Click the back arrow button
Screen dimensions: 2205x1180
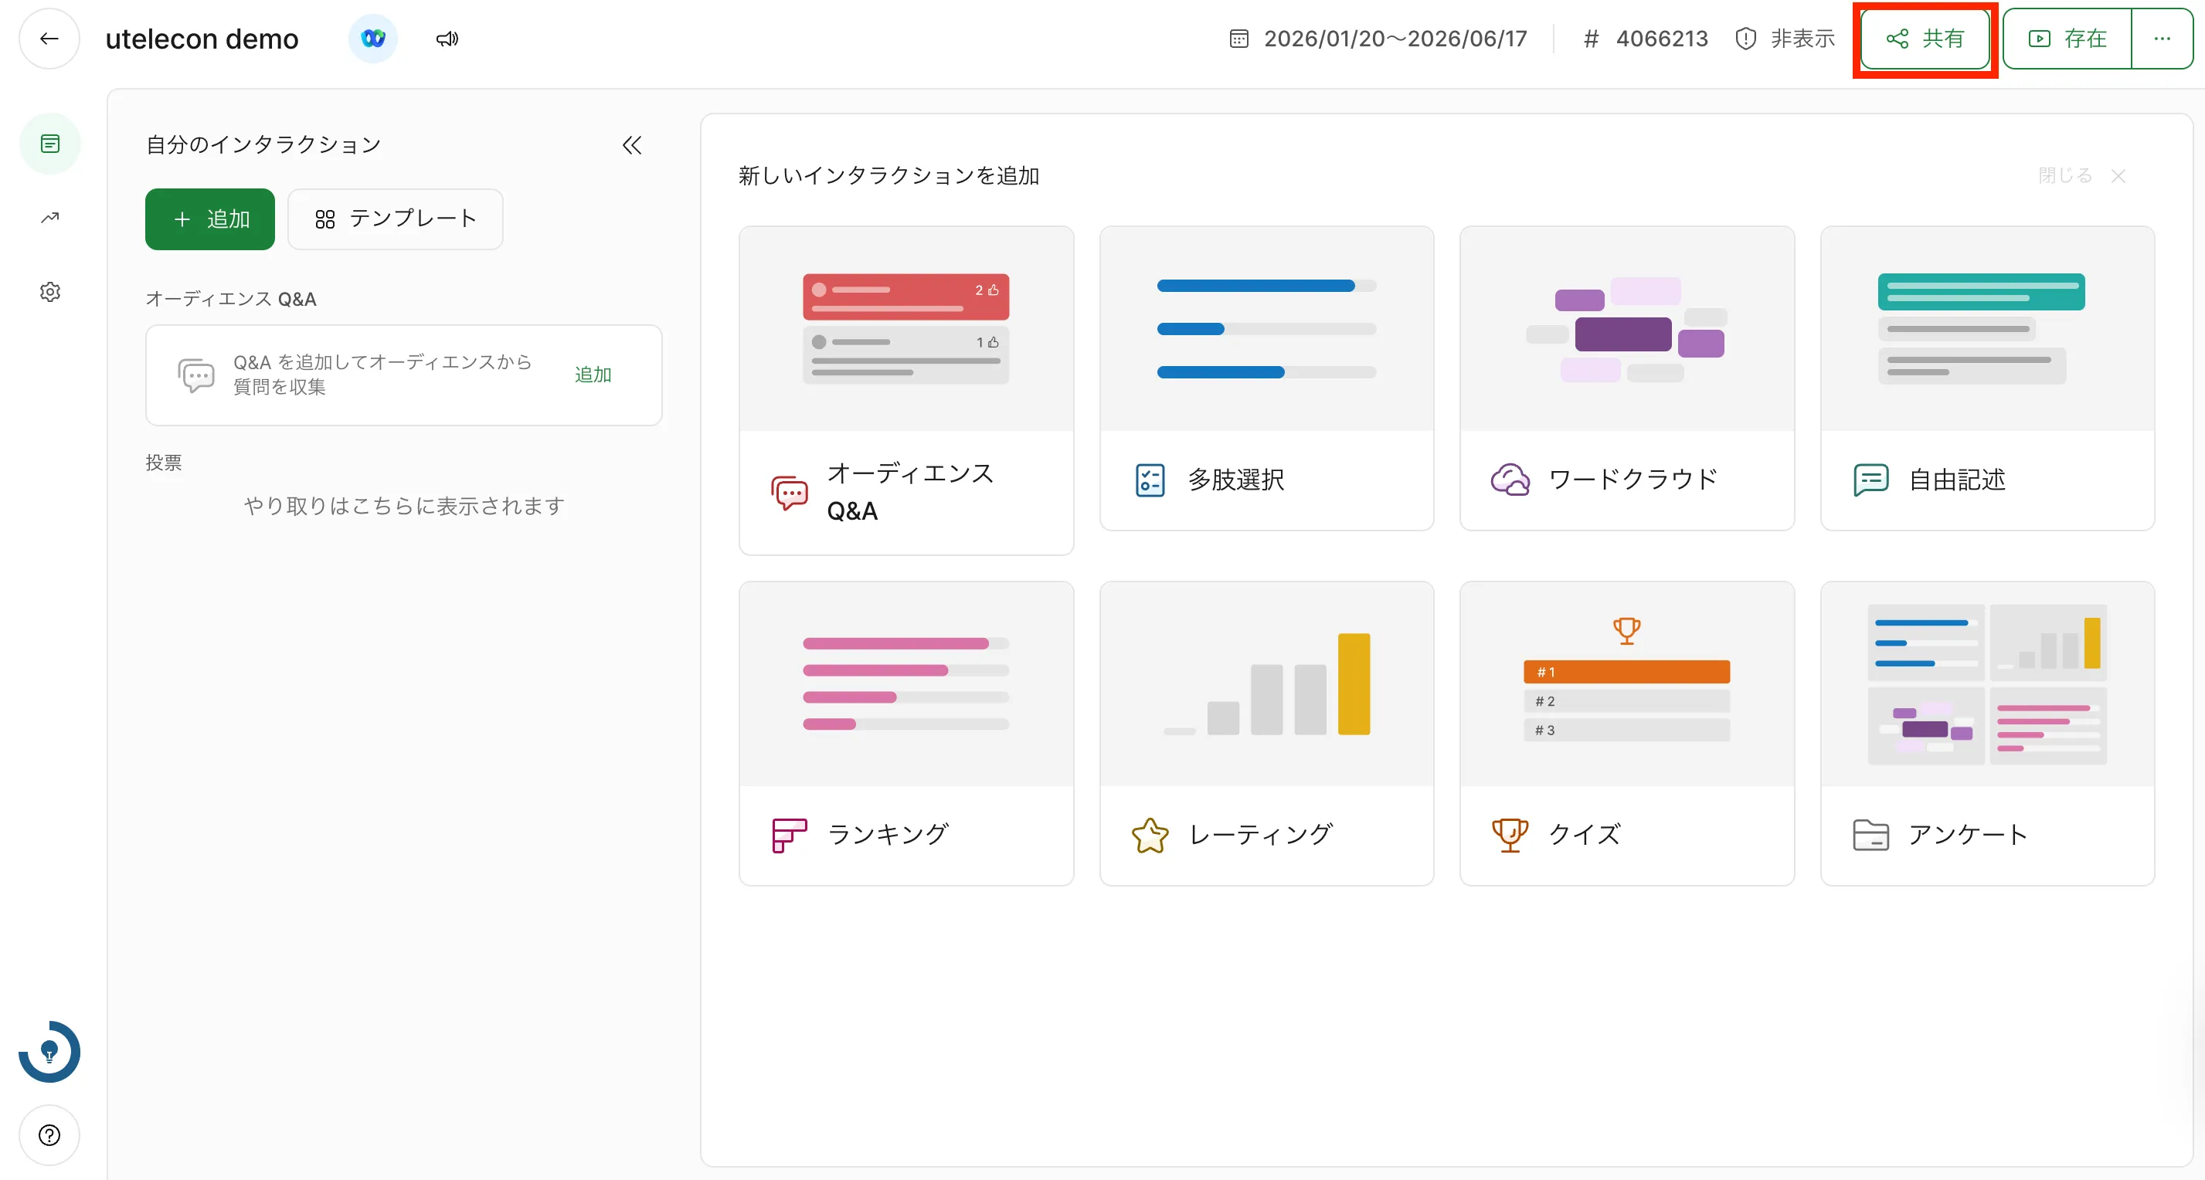click(x=49, y=39)
